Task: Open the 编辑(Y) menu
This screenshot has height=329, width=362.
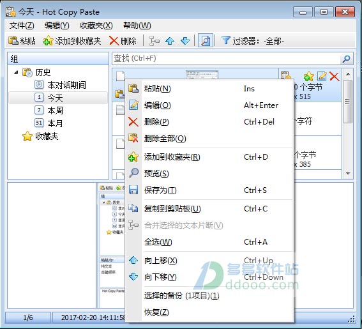Action: tap(57, 26)
